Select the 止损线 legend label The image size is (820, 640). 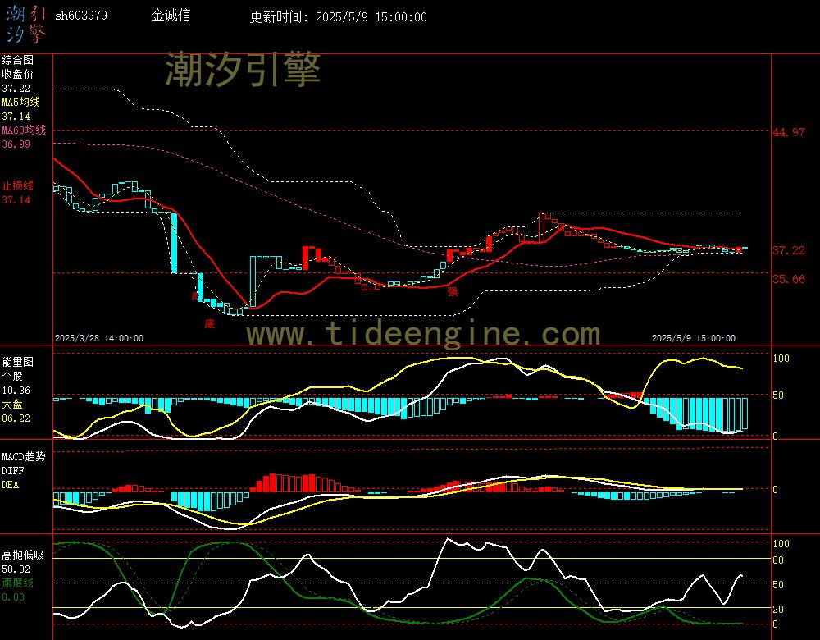[x=18, y=185]
